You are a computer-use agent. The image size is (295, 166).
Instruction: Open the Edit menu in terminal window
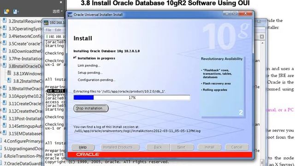58,30
